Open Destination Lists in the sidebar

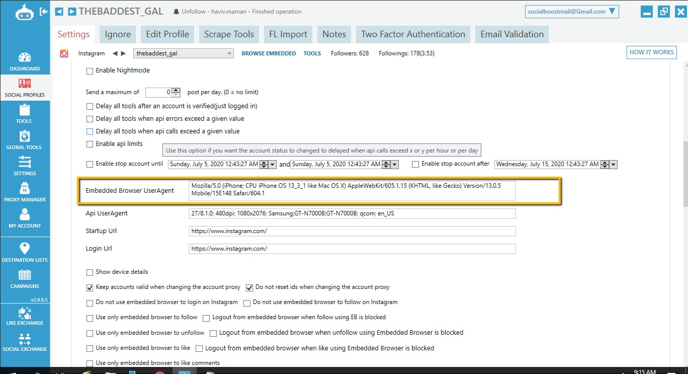point(25,253)
